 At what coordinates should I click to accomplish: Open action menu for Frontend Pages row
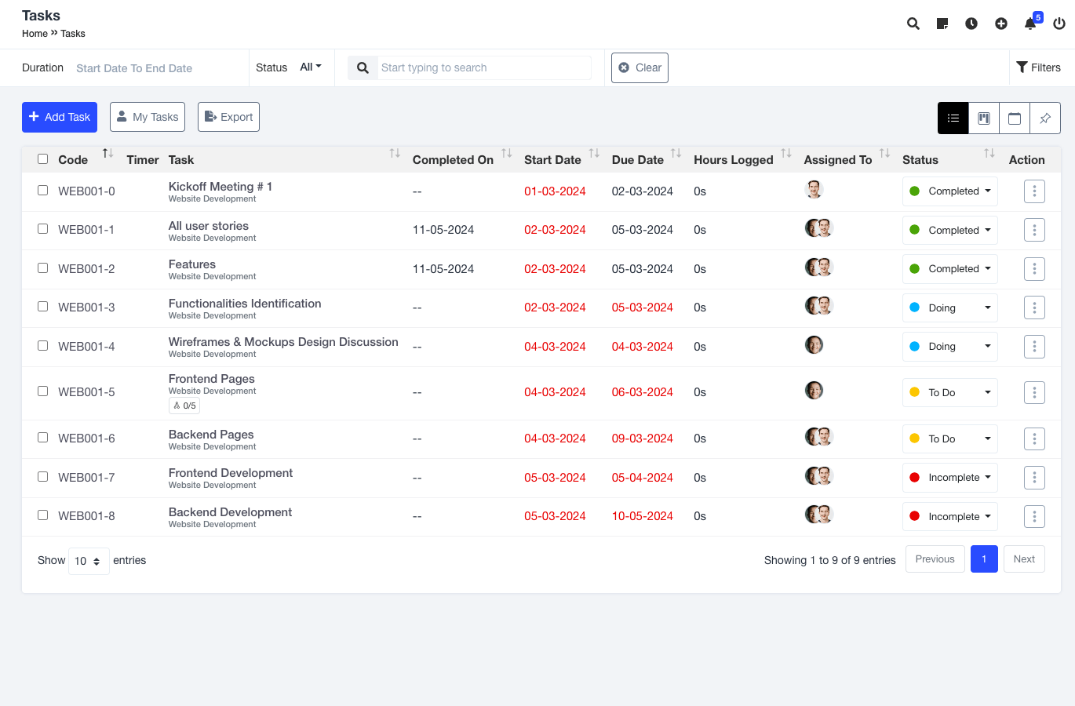click(x=1034, y=392)
